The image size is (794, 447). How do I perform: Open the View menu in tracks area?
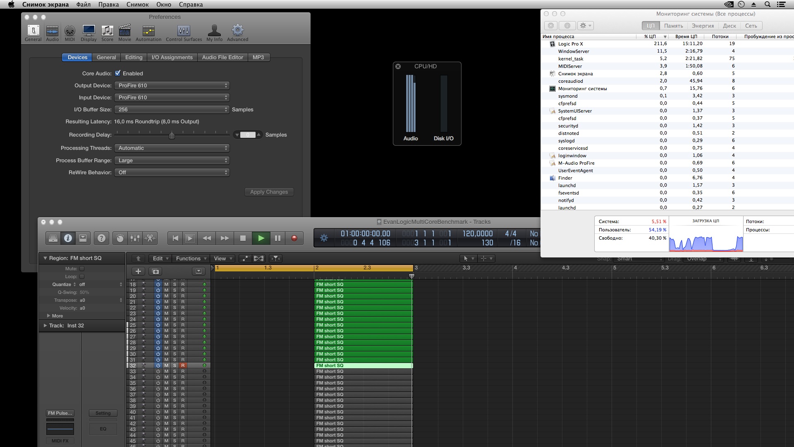click(x=223, y=258)
